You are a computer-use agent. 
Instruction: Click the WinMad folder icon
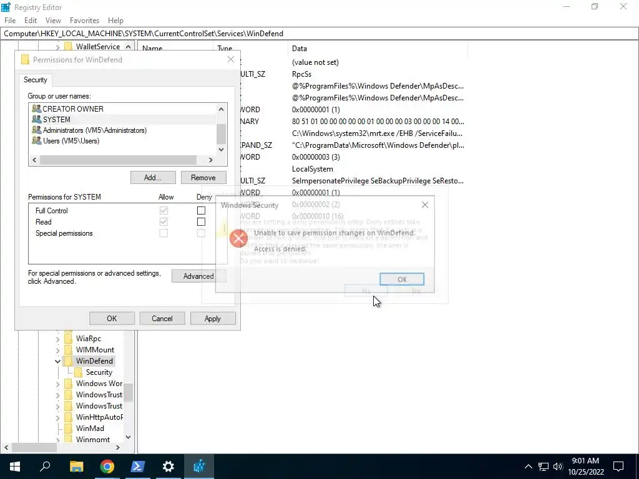tap(69, 428)
